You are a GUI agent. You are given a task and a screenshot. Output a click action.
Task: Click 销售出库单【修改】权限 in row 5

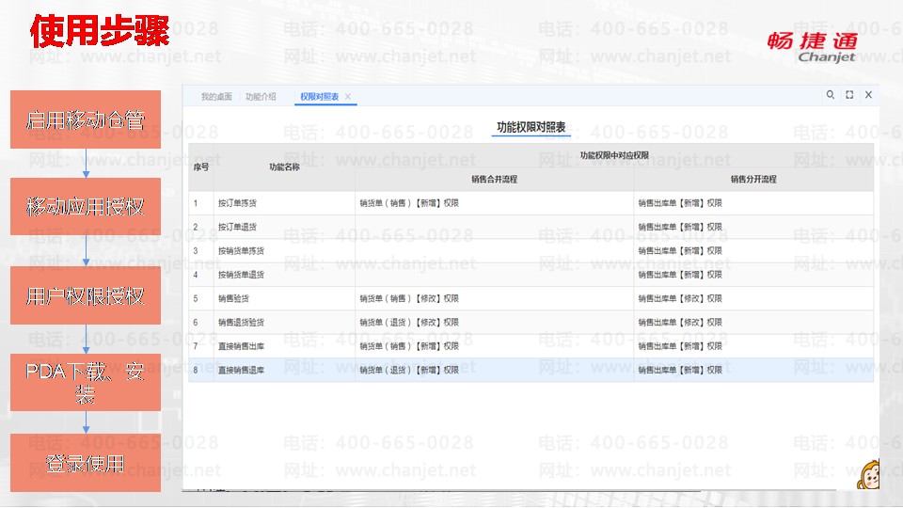(680, 298)
